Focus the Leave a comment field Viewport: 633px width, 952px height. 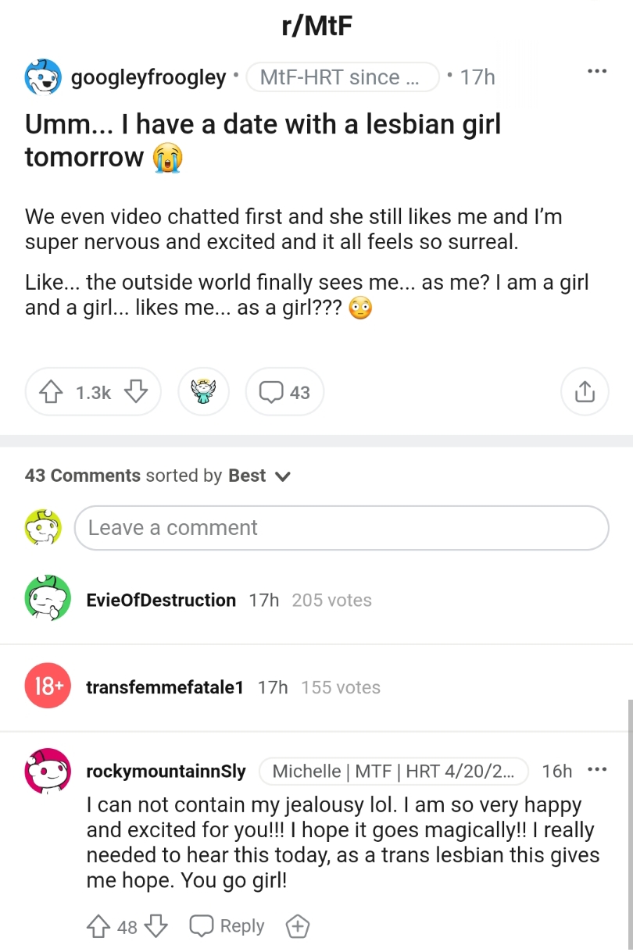pos(342,528)
